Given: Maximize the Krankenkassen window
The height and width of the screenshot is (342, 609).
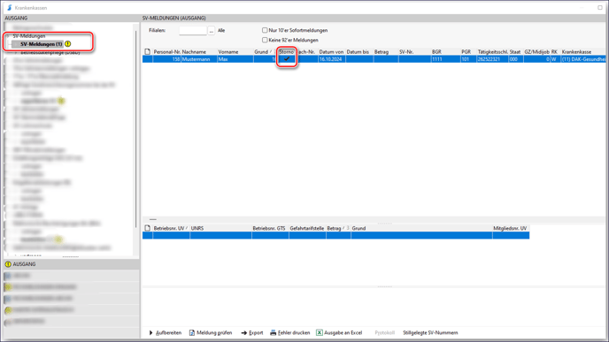Looking at the screenshot, I should click(599, 7).
